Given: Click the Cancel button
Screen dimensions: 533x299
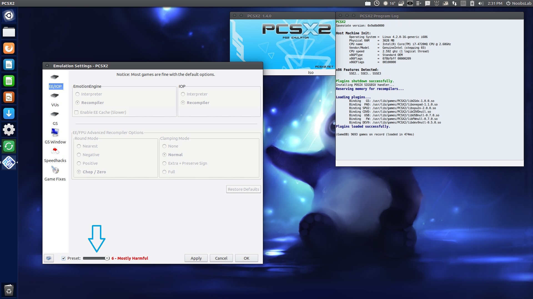Looking at the screenshot, I should click(x=221, y=258).
